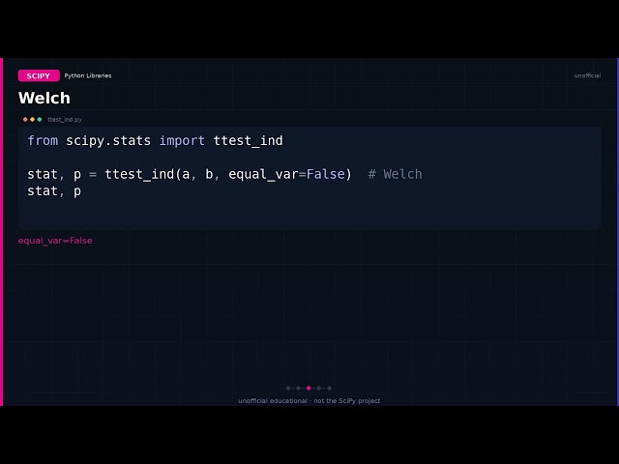Select the fifth slide progress dot
This screenshot has height=464, width=619.
point(329,389)
